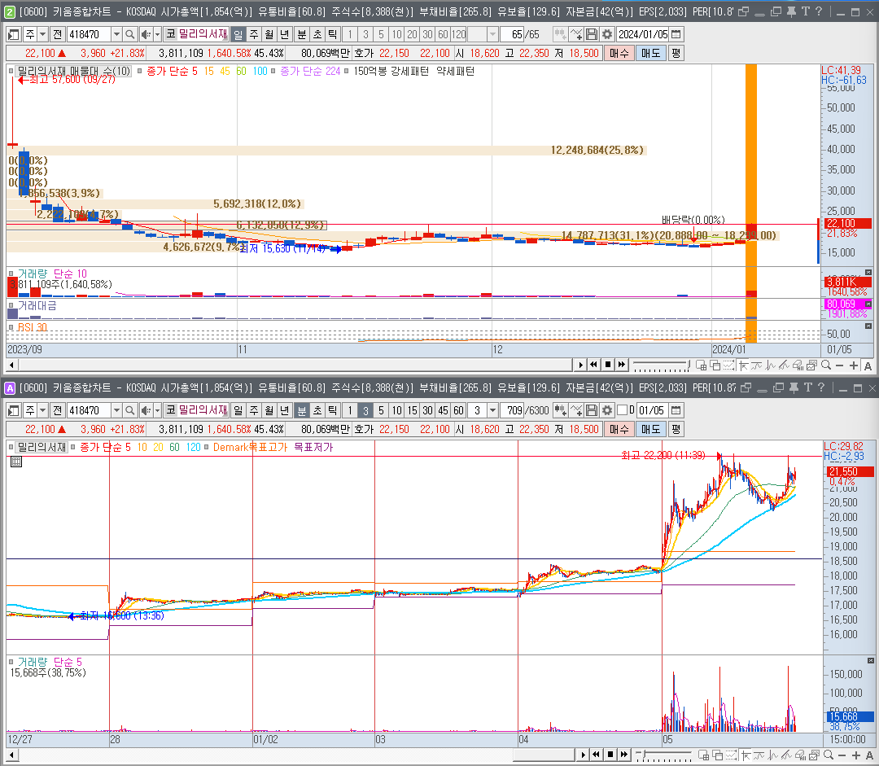Select minute '분' period in the bottom chart
The image size is (879, 766).
pyautogui.click(x=302, y=410)
